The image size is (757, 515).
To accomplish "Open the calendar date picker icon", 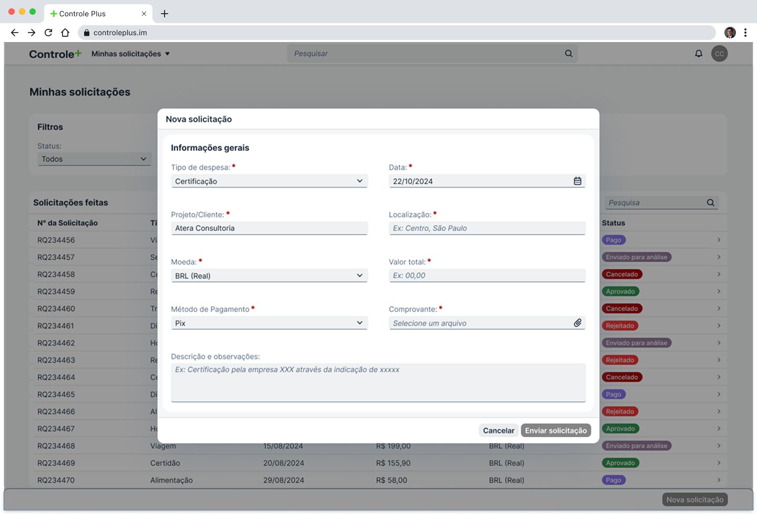I will (x=577, y=181).
